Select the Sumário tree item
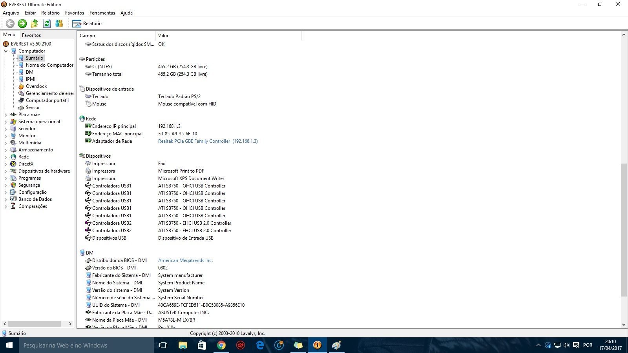 coord(35,58)
